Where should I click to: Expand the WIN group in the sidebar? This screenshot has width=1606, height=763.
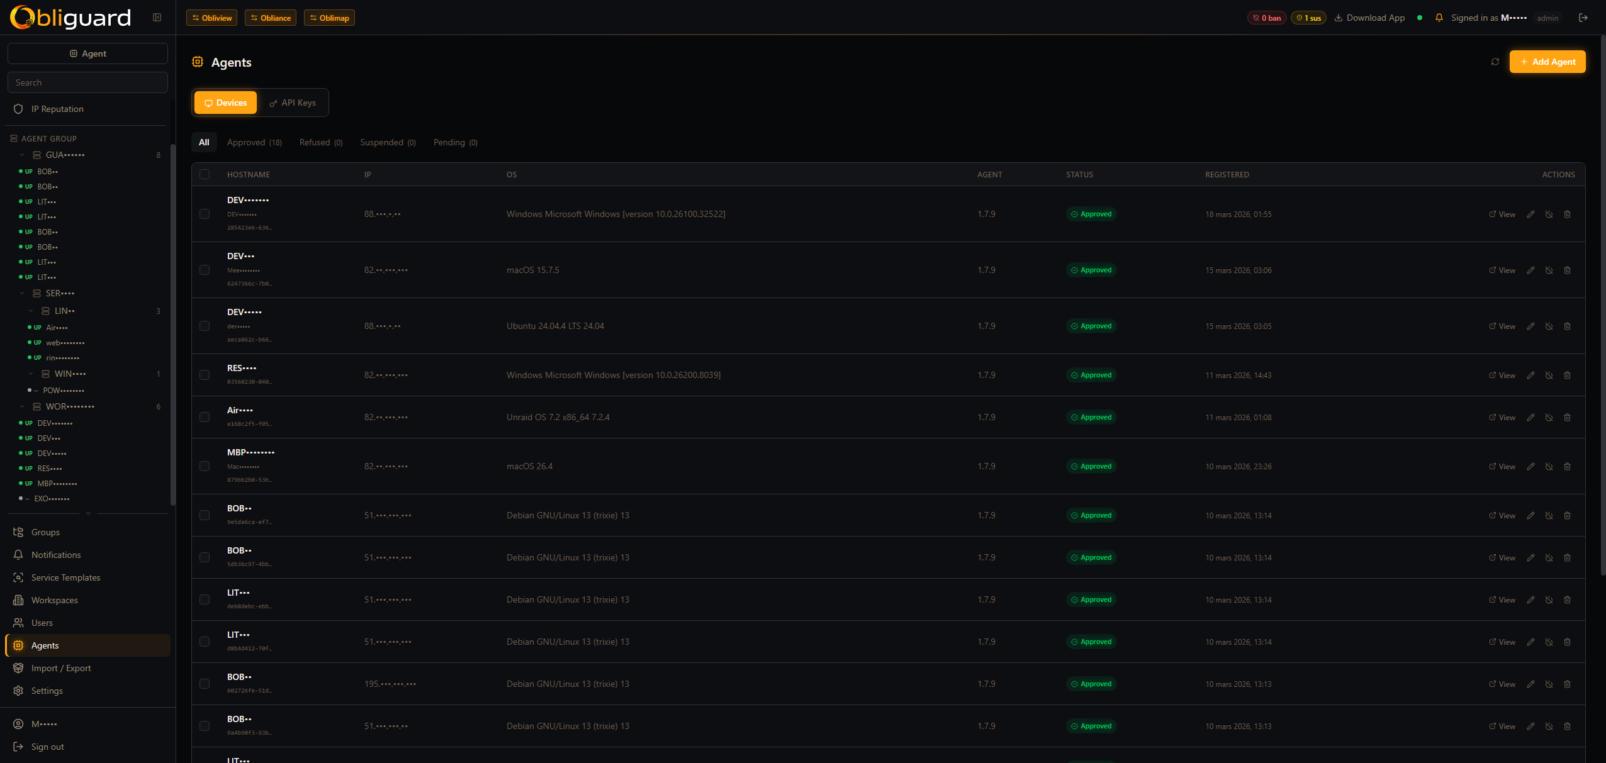(31, 373)
